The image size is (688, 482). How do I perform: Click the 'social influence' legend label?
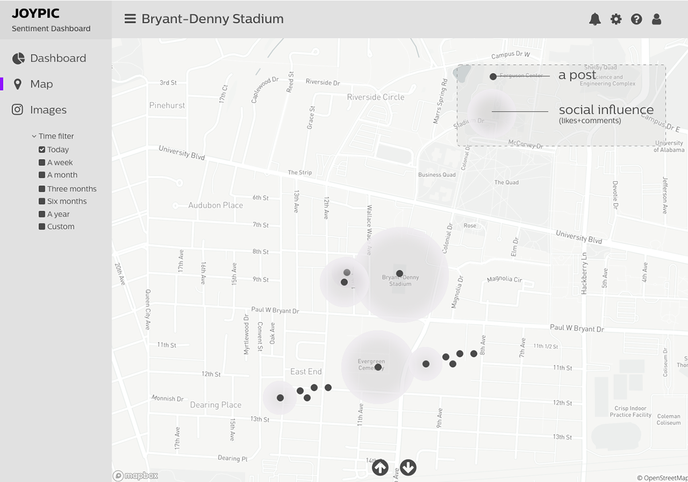606,110
